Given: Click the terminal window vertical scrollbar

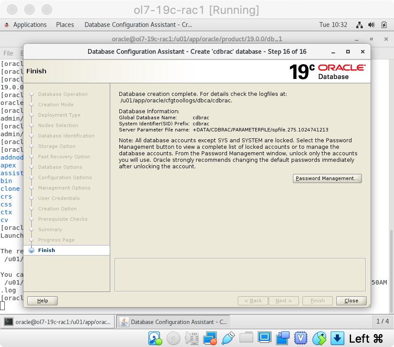Looking at the screenshot, I should click(391, 272).
